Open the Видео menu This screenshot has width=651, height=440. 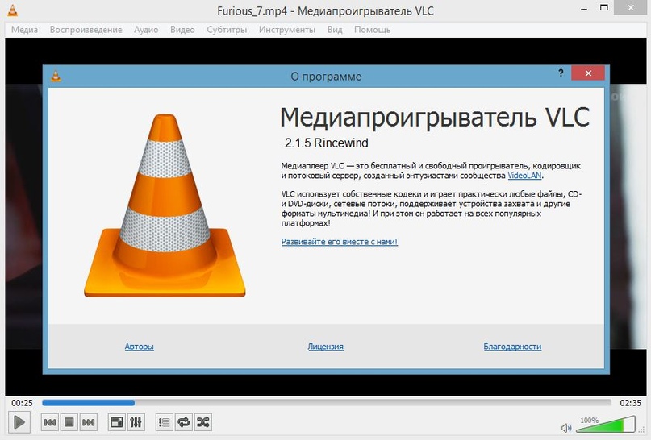182,30
